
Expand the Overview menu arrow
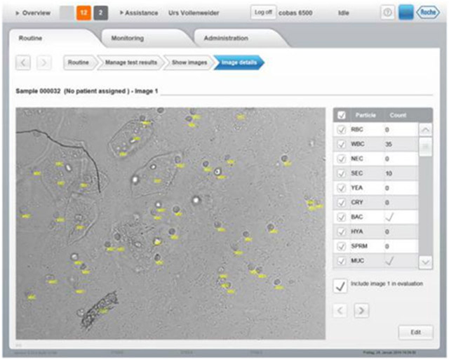[x=18, y=13]
